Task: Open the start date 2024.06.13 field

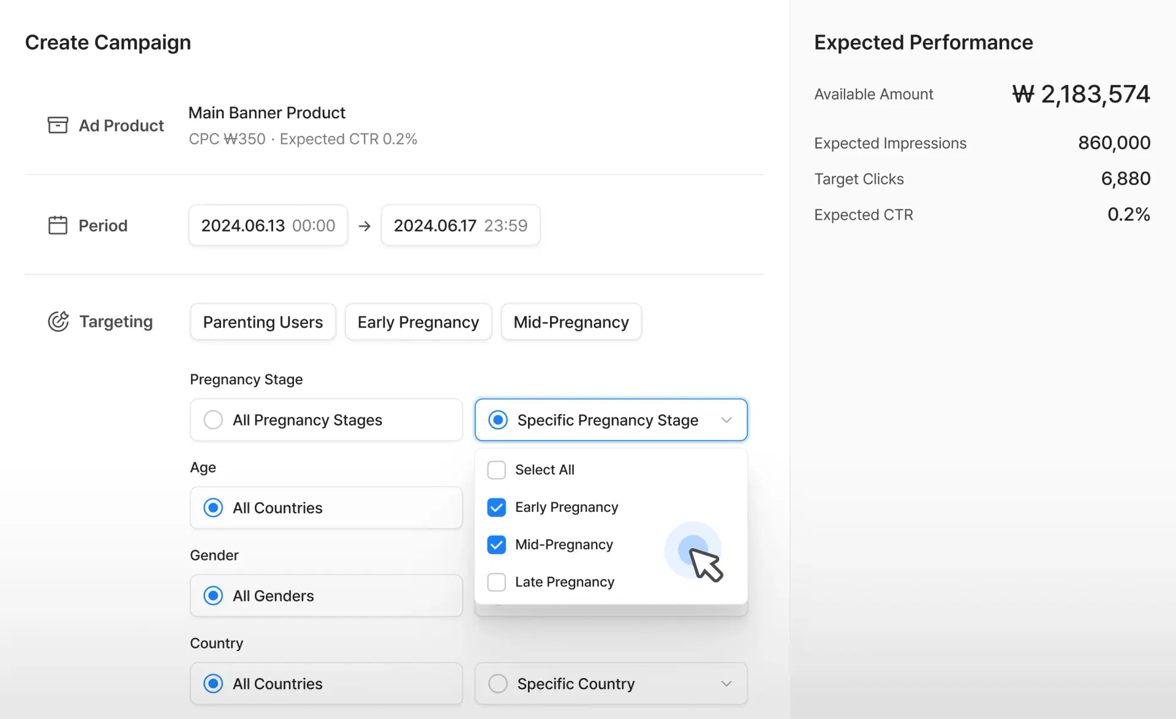Action: point(268,225)
